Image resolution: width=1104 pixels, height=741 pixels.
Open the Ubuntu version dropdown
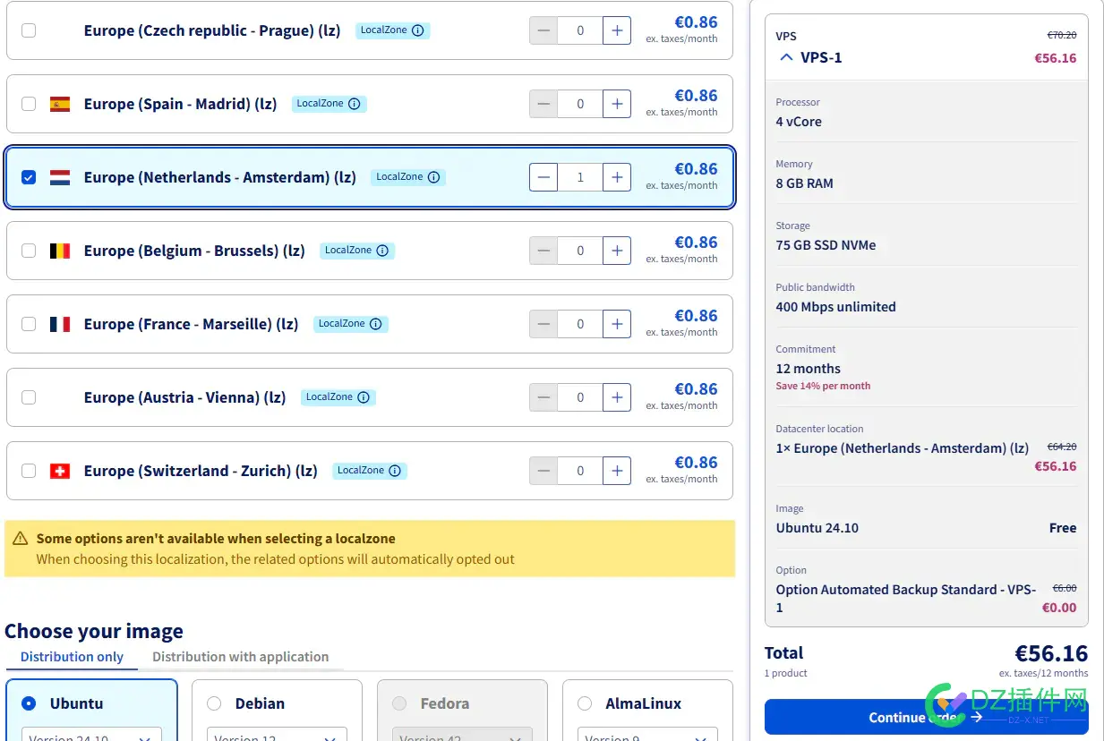91,736
